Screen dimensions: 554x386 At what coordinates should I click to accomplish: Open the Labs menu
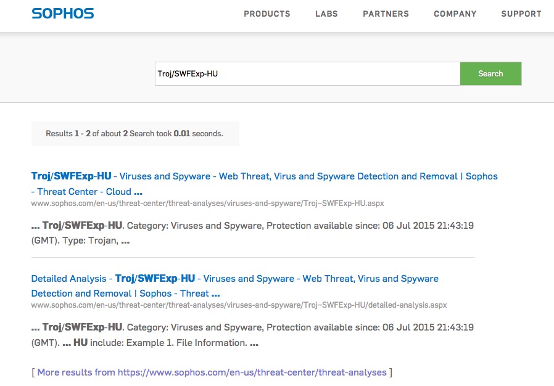(326, 14)
